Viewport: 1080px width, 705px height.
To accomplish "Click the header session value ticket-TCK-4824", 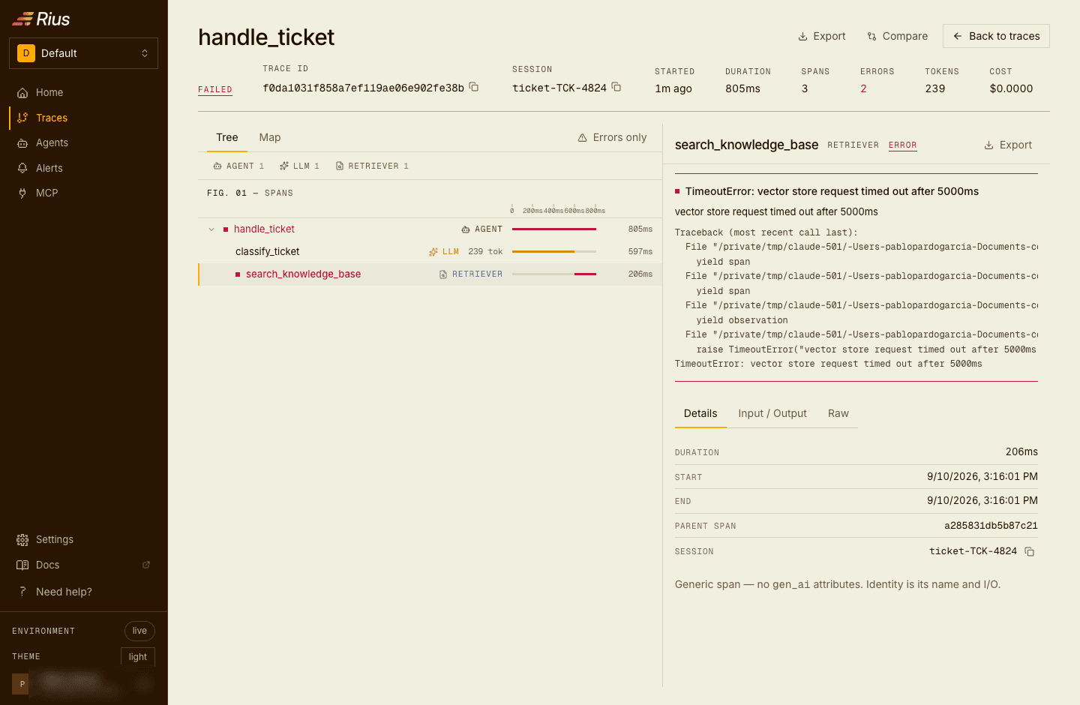I will point(559,88).
